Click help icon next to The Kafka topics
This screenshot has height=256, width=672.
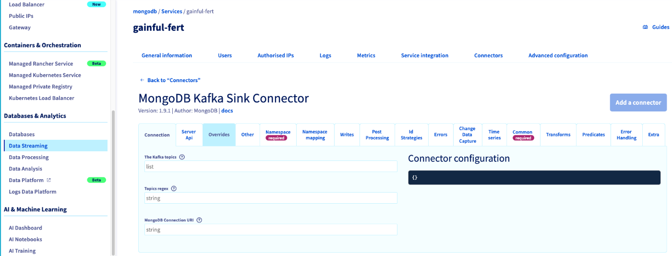(182, 157)
